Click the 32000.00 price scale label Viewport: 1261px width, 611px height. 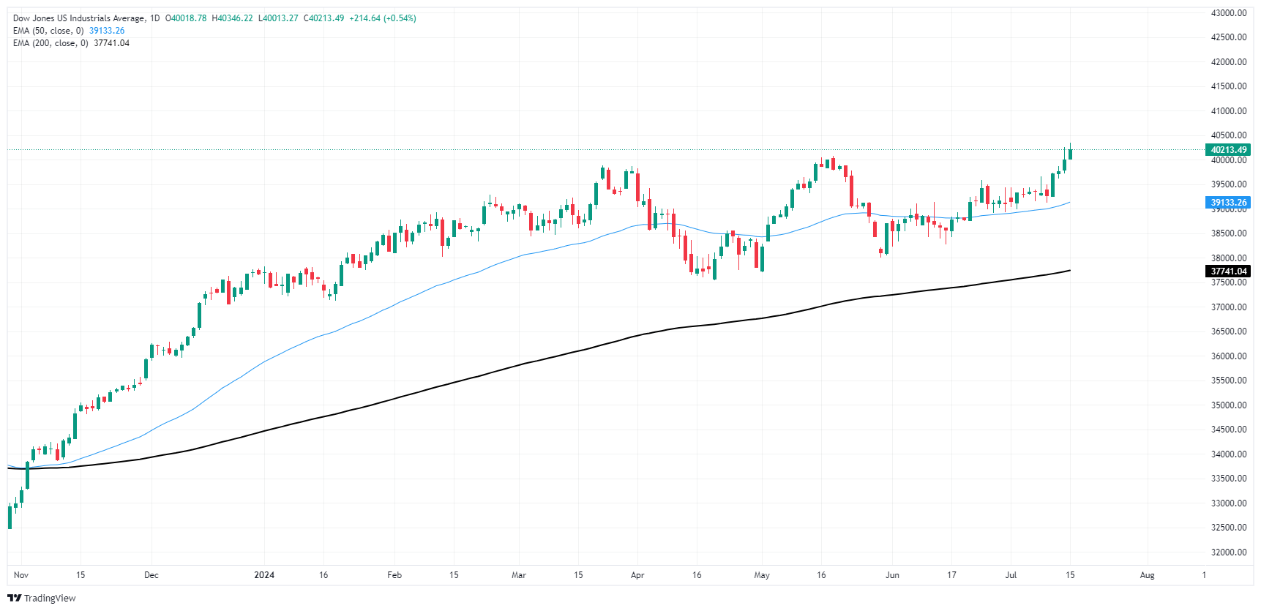pos(1229,552)
